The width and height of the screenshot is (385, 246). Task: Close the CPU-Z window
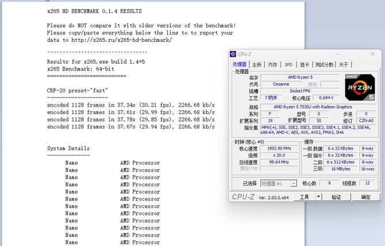373,54
